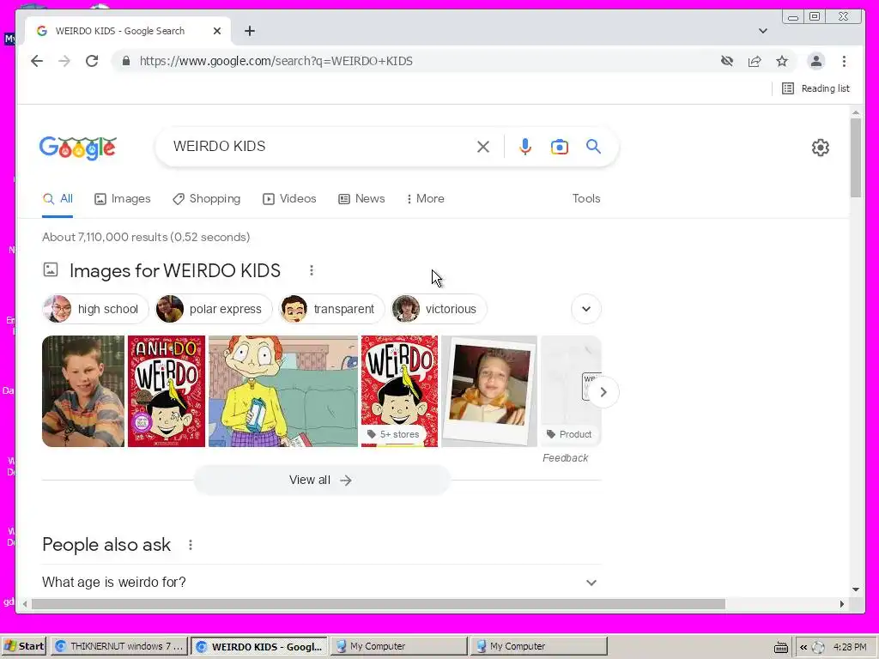879x659 pixels.
Task: Open the ANH DO WeirDo book cover
Action: tap(167, 391)
